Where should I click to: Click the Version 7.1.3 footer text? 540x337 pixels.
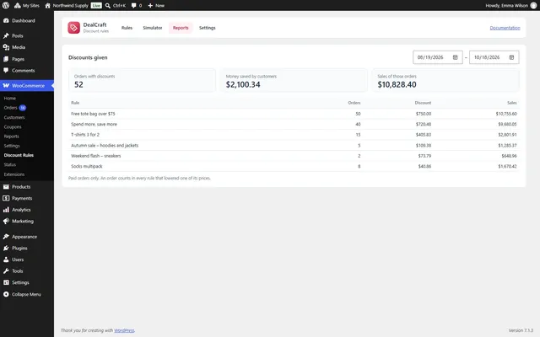point(521,330)
